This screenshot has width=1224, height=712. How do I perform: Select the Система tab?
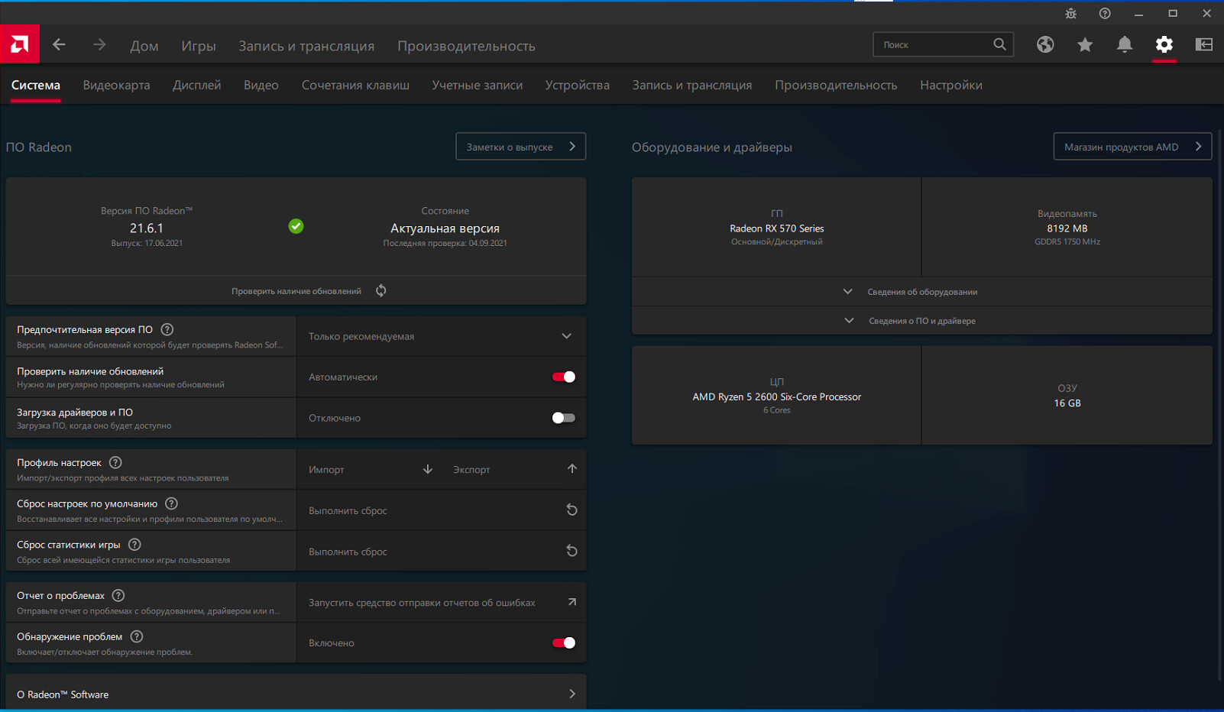pos(36,85)
